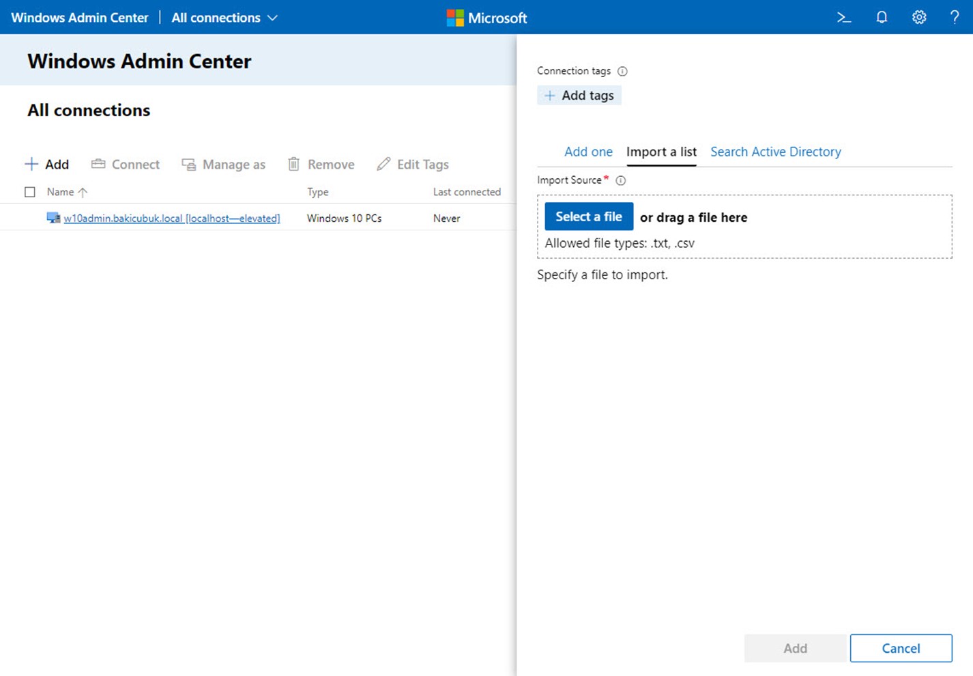Click the Remove toolbar button
The width and height of the screenshot is (973, 676).
click(321, 165)
